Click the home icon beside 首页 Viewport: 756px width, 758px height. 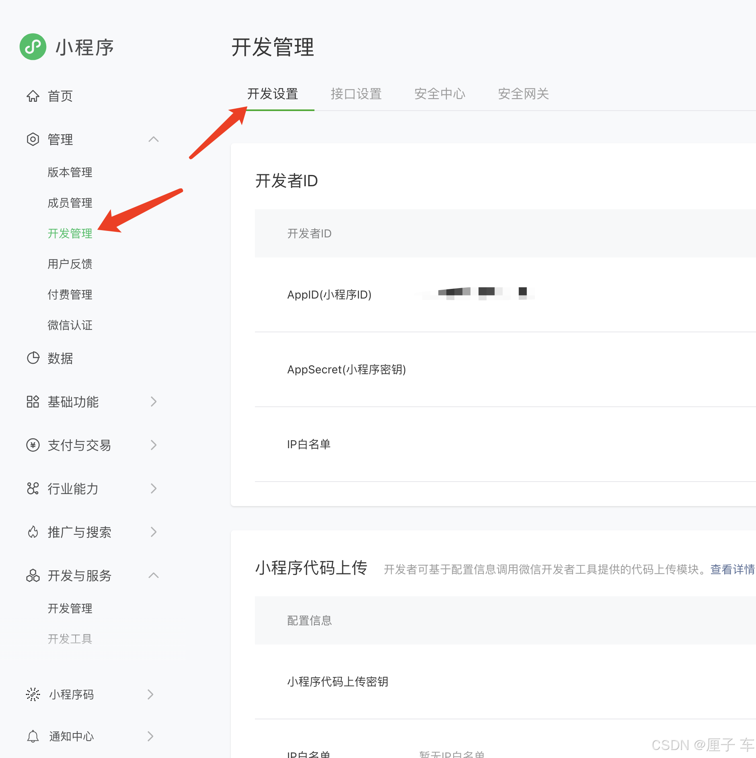[x=33, y=96]
